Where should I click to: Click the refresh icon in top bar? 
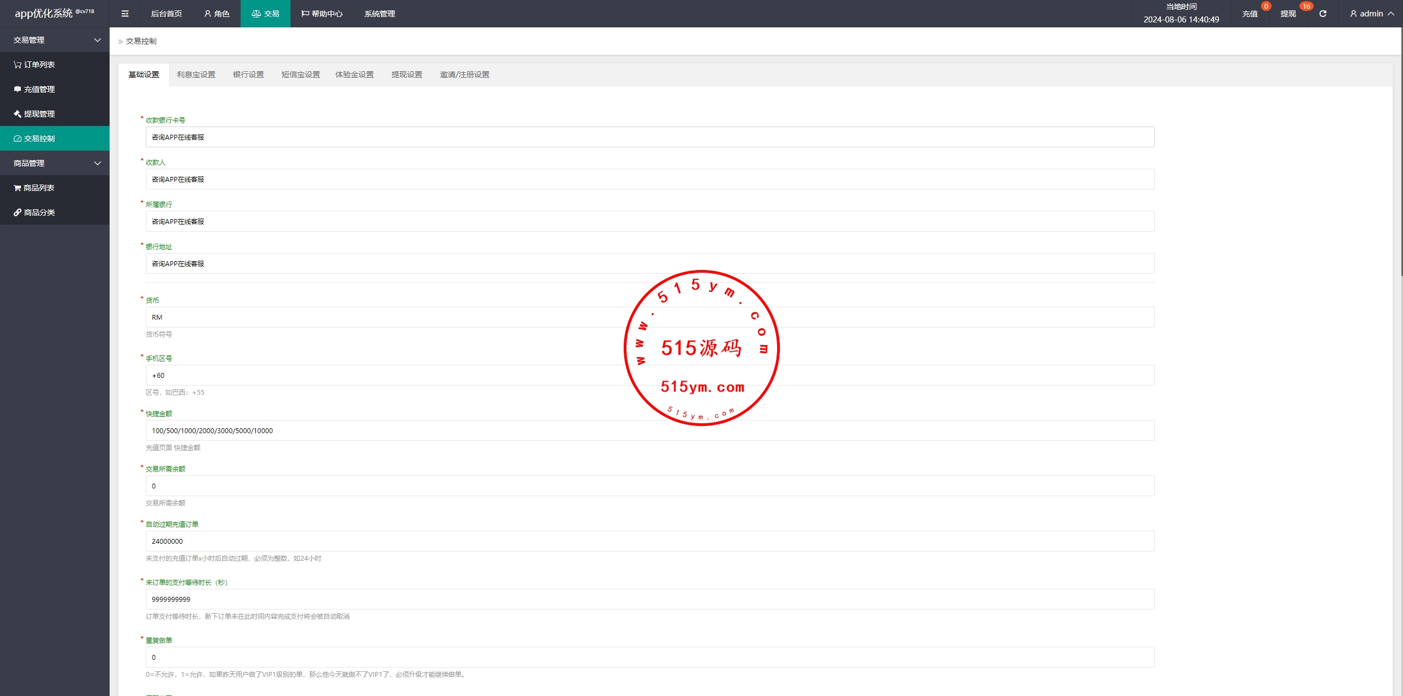(x=1322, y=14)
